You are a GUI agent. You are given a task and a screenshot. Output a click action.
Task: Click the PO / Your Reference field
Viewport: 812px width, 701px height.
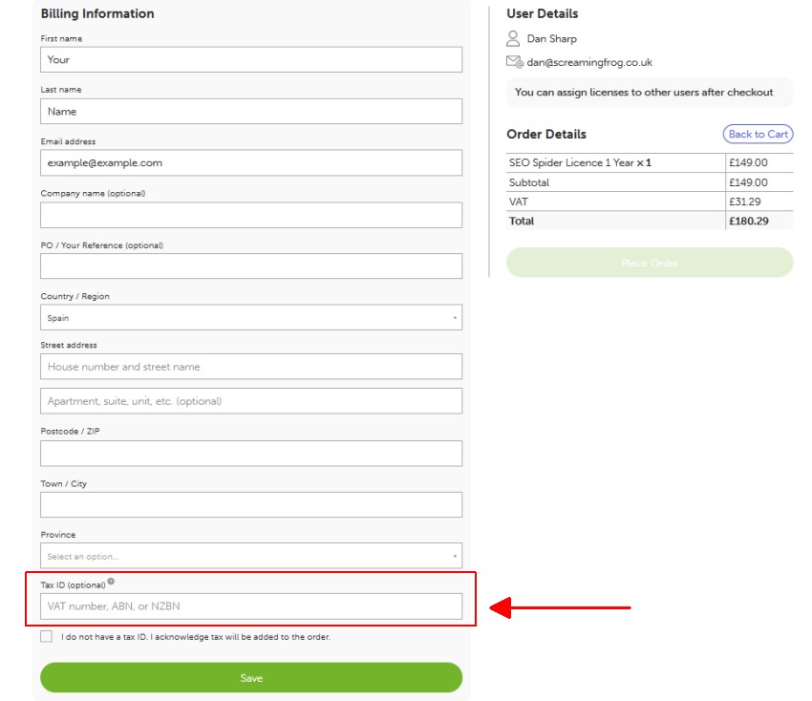point(250,266)
